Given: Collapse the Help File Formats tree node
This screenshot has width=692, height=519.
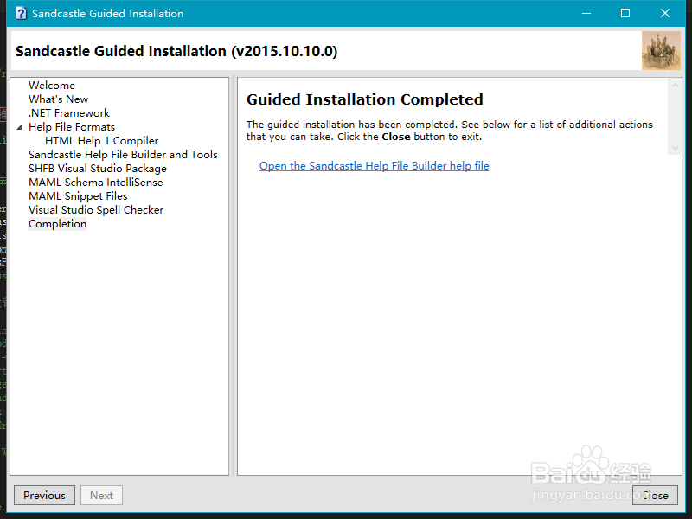Looking at the screenshot, I should pos(19,127).
